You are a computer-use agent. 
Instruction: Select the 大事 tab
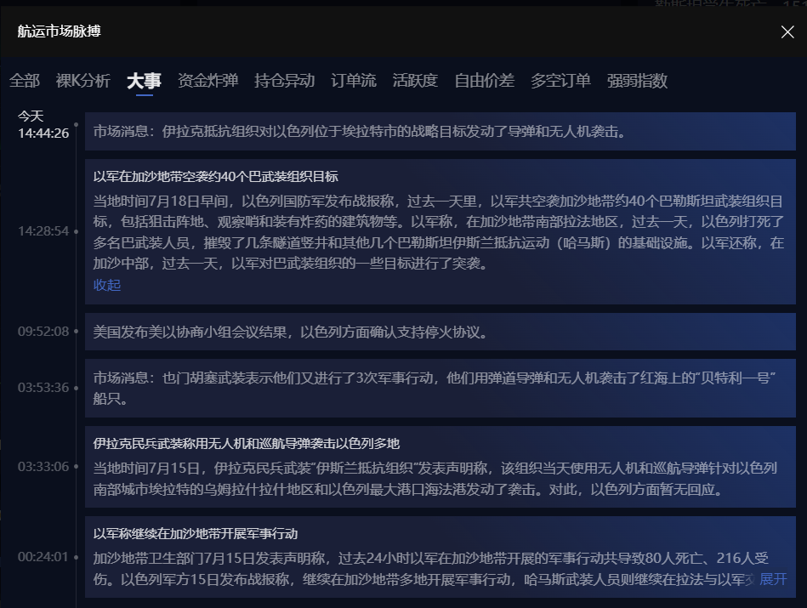tap(144, 81)
